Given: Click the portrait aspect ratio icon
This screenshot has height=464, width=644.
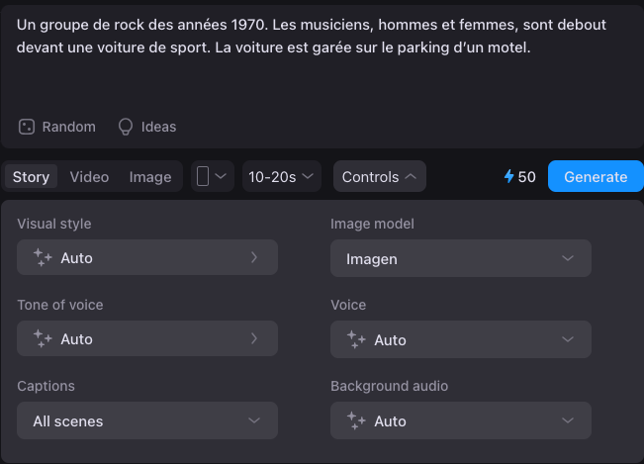Looking at the screenshot, I should pos(204,177).
